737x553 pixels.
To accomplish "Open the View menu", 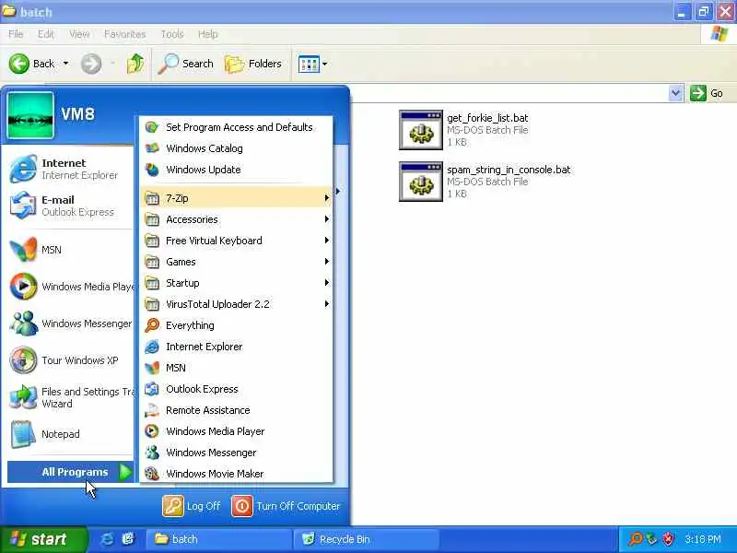I will pyautogui.click(x=79, y=34).
